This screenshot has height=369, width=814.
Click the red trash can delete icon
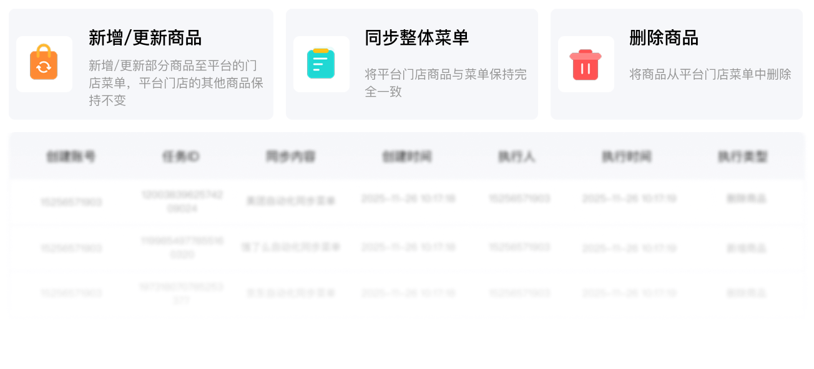point(586,64)
